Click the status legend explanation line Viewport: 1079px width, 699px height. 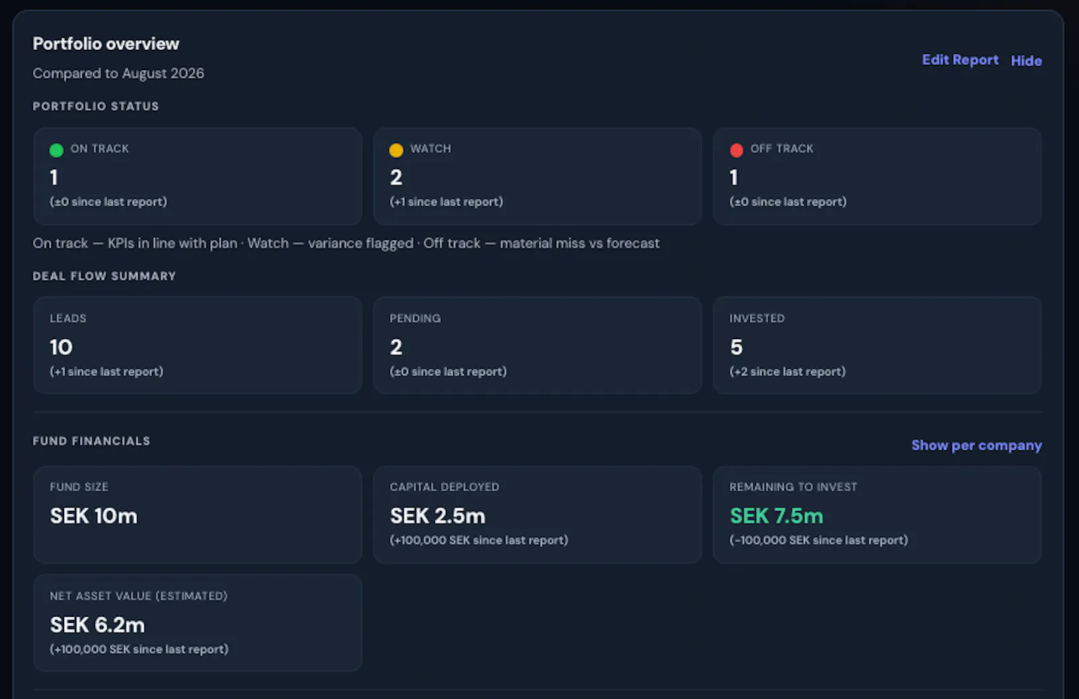pos(346,243)
